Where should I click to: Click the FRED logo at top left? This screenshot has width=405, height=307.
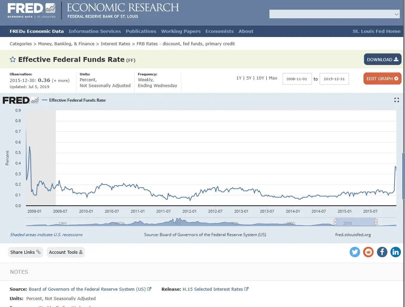tap(31, 10)
